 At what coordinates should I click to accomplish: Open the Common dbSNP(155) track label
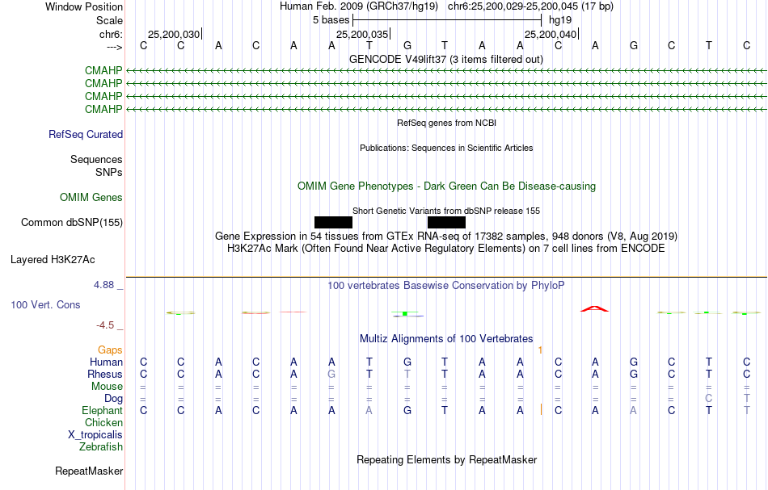coord(71,223)
